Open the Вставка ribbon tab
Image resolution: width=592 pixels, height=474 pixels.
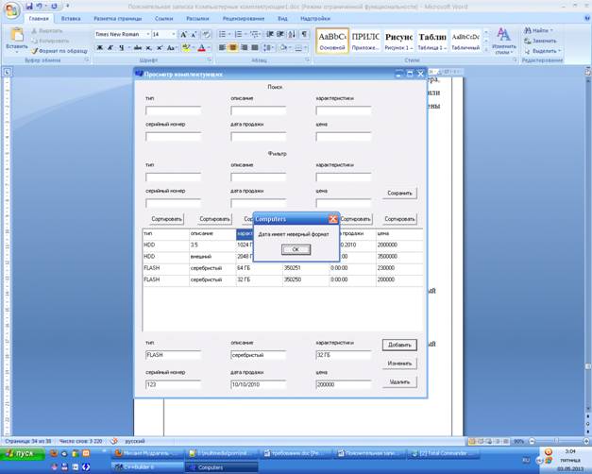coord(71,18)
